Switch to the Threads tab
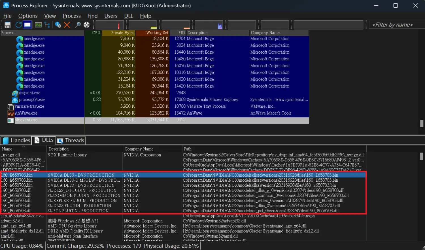Screen dimensions: 425x250 [71, 140]
